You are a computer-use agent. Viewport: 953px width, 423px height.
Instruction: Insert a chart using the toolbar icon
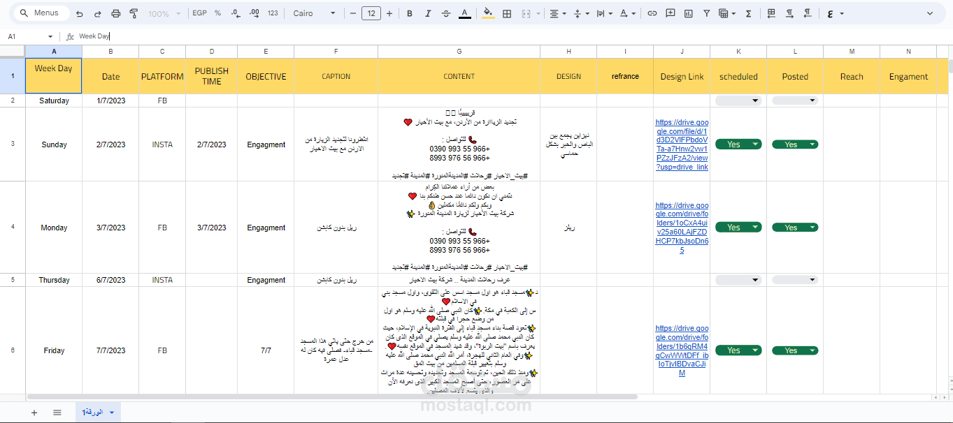[x=689, y=13]
